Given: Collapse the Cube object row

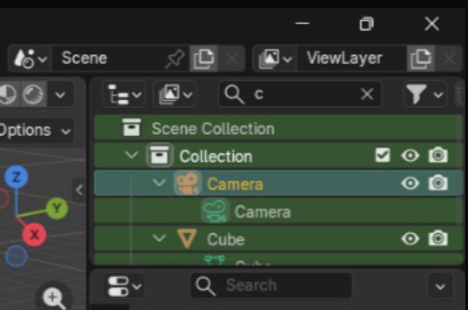Looking at the screenshot, I should (159, 238).
